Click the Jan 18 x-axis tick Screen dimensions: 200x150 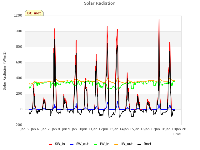(x=160, y=129)
